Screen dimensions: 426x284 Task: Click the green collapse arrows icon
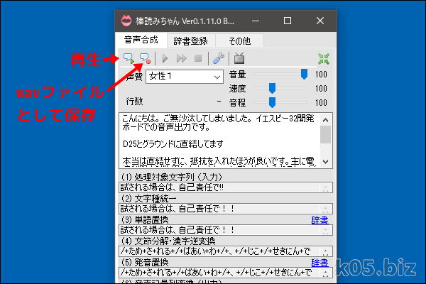(x=324, y=59)
